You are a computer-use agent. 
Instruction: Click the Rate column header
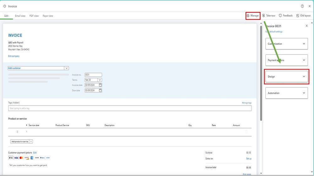214,125
